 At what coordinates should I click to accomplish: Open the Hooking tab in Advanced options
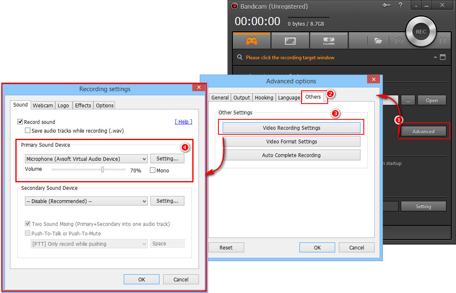tap(264, 97)
